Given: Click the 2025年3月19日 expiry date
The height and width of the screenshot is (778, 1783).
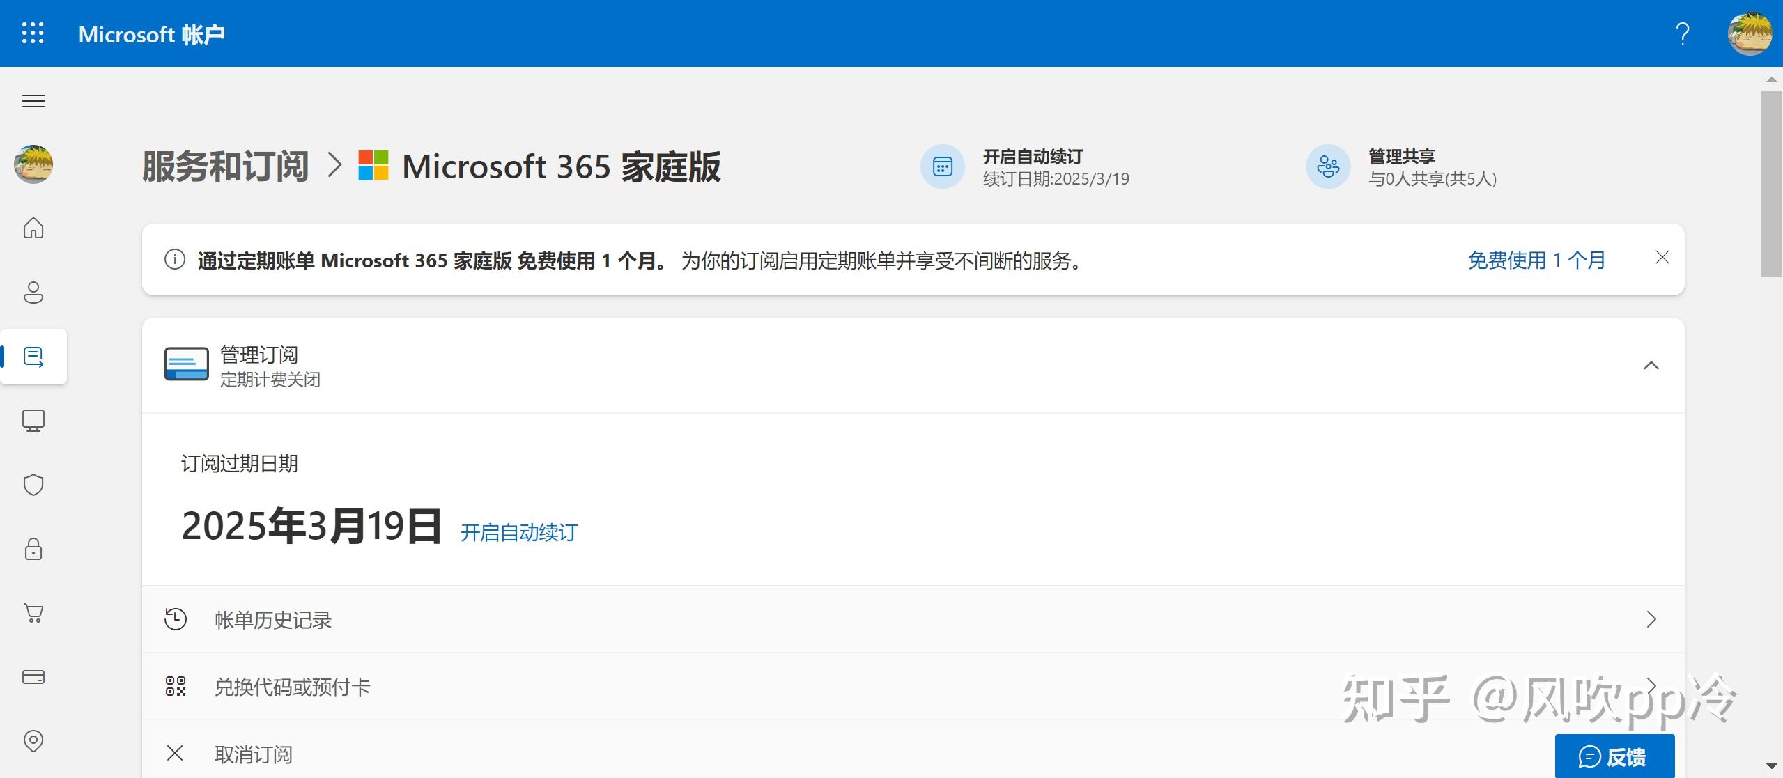Looking at the screenshot, I should point(311,527).
